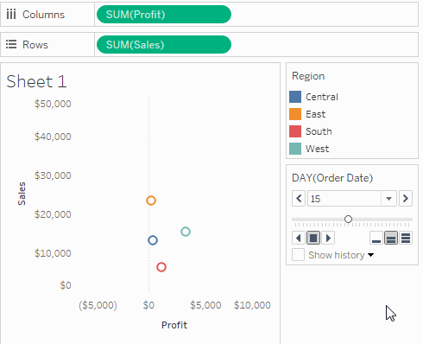Open the DAY(Order Date) value dropdown
Viewport: 423px width, 344px height.
tap(388, 199)
